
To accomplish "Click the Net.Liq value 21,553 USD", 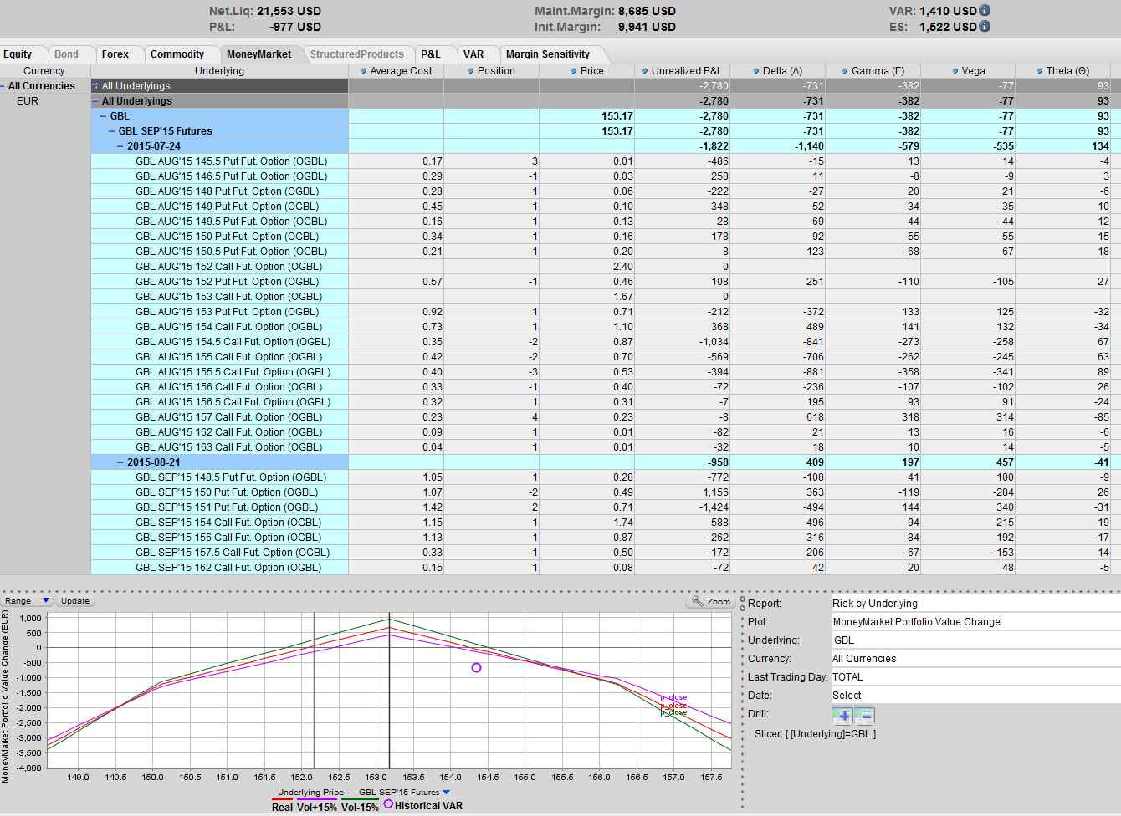I will click(x=289, y=11).
